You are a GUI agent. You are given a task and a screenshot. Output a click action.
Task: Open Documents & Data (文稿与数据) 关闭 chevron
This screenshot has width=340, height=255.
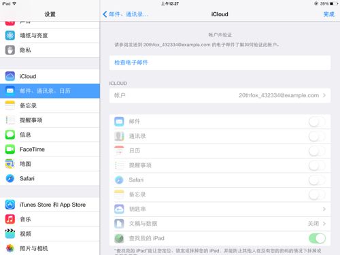point(324,224)
